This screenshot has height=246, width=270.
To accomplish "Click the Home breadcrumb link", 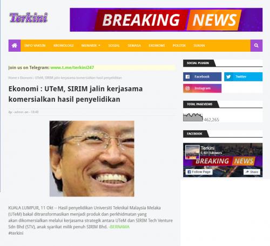I will tap(12, 78).
